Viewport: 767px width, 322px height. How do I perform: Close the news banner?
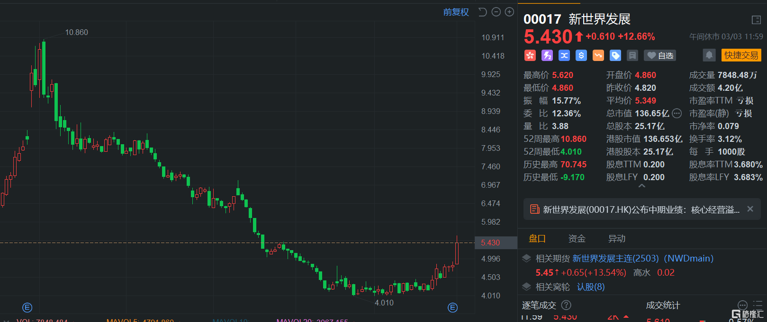[x=750, y=209]
